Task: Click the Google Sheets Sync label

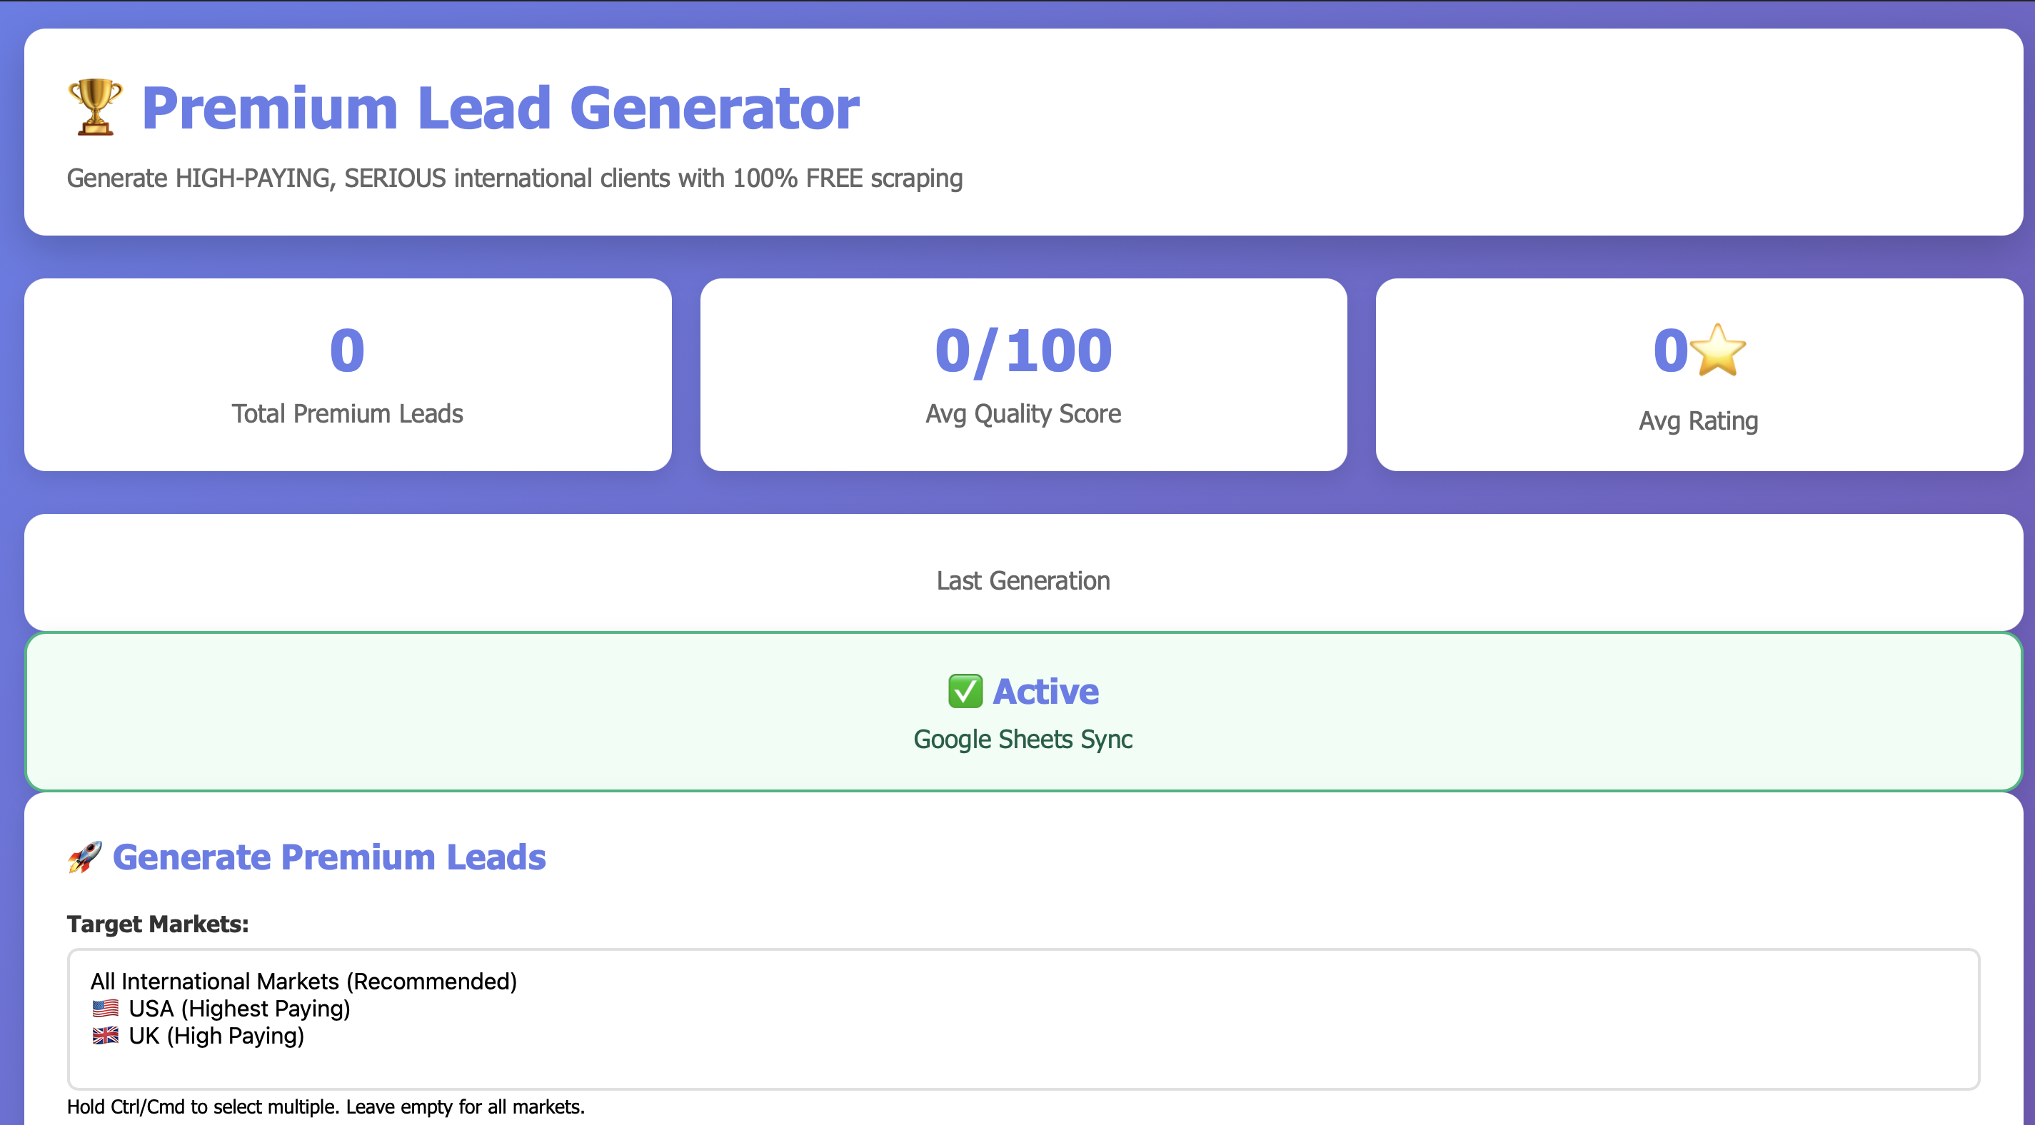Action: 1023,740
